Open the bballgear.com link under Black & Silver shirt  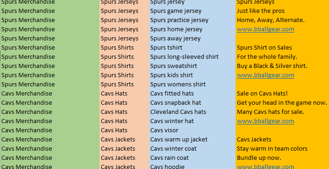click(265, 75)
